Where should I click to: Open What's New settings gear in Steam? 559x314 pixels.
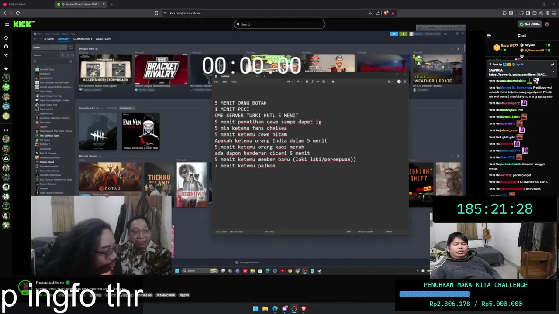tap(97, 48)
